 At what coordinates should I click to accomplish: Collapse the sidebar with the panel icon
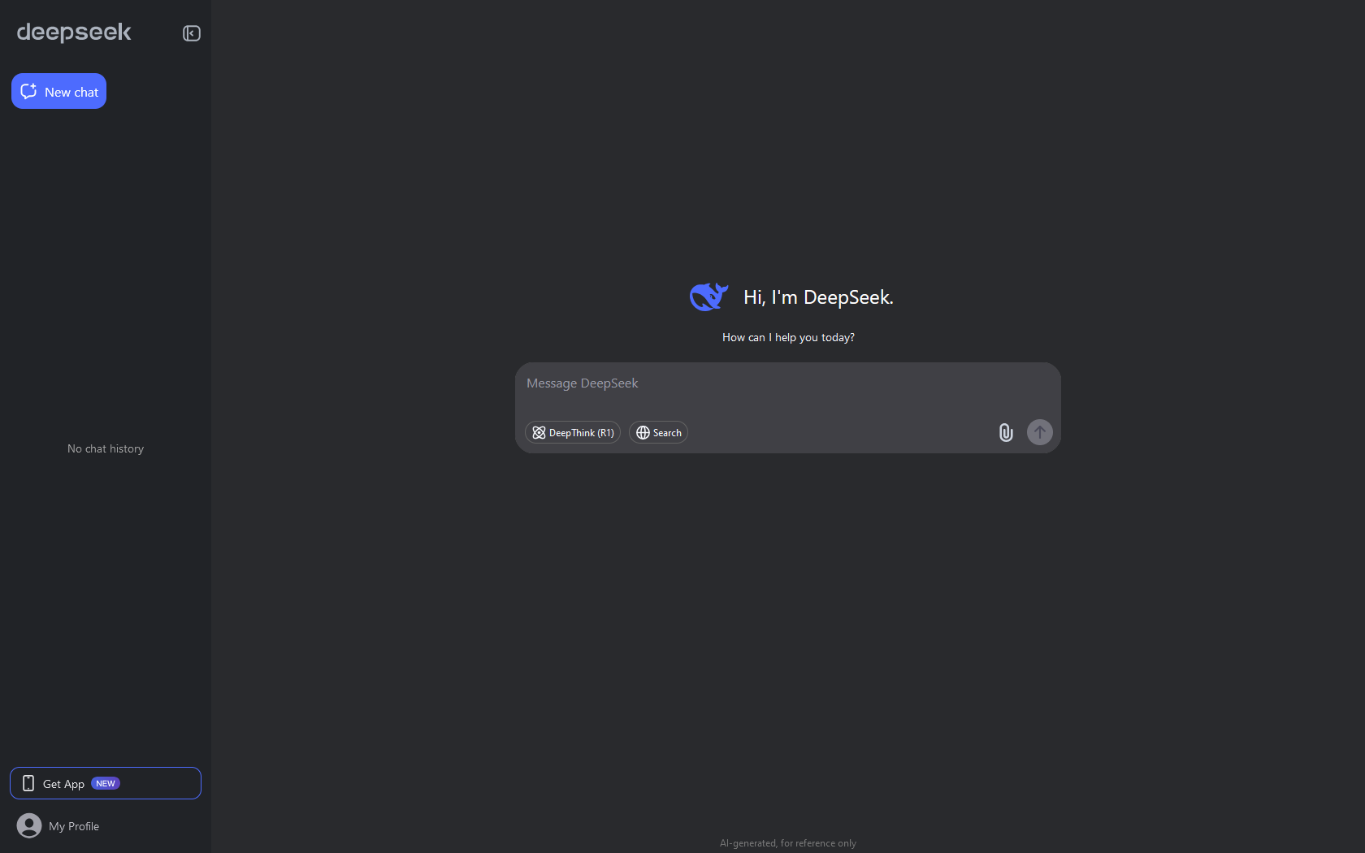click(192, 33)
